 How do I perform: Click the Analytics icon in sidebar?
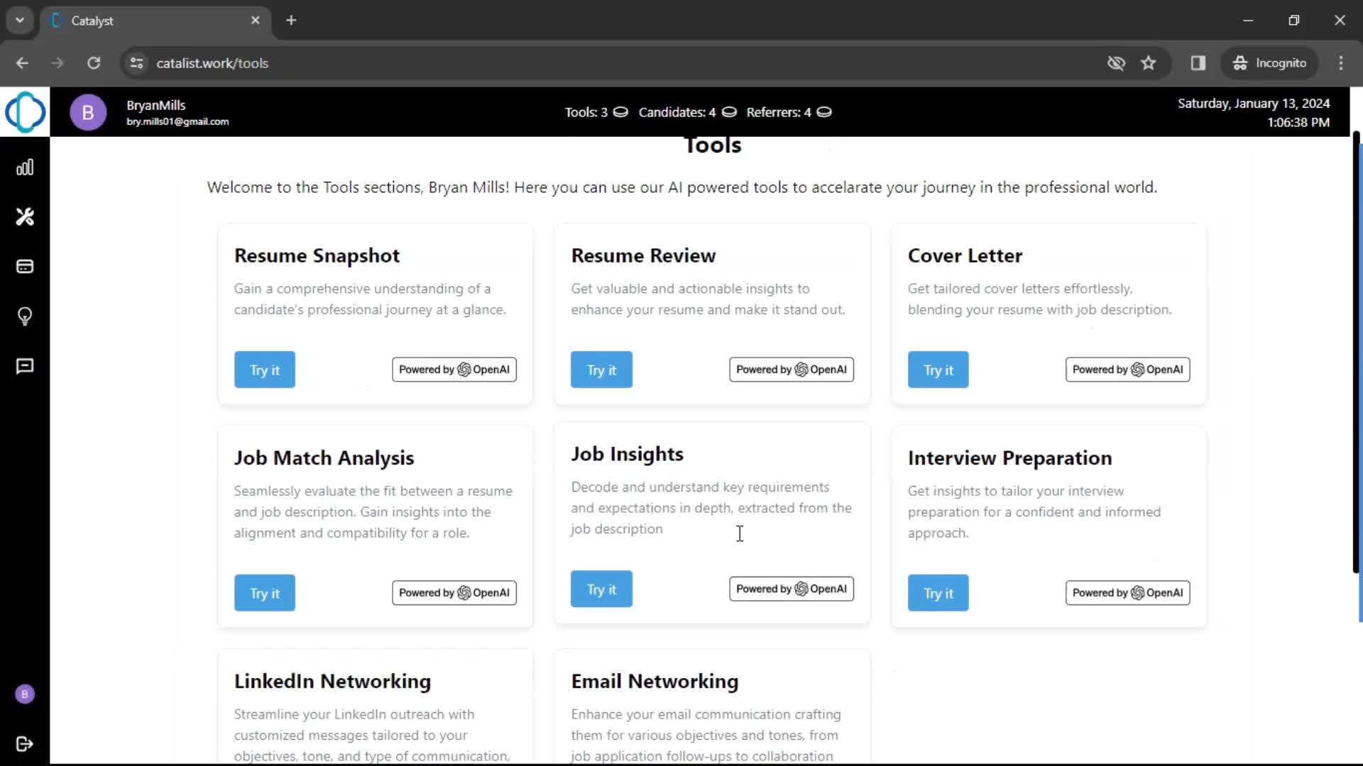[x=26, y=167]
